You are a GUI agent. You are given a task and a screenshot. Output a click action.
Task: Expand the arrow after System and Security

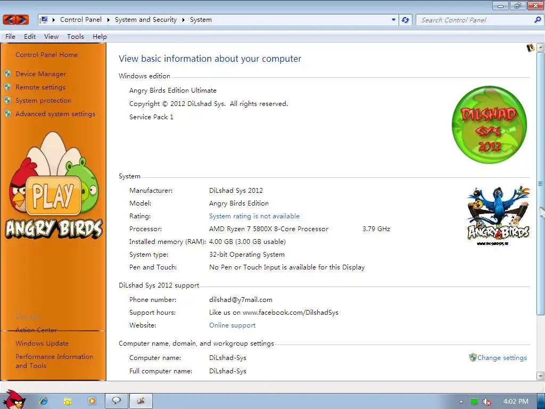tap(184, 20)
